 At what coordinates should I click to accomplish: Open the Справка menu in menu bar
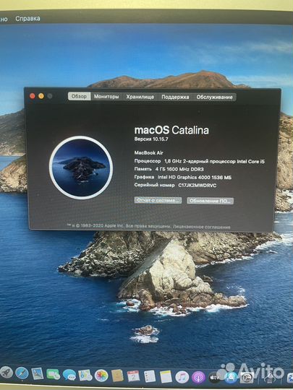coord(27,19)
